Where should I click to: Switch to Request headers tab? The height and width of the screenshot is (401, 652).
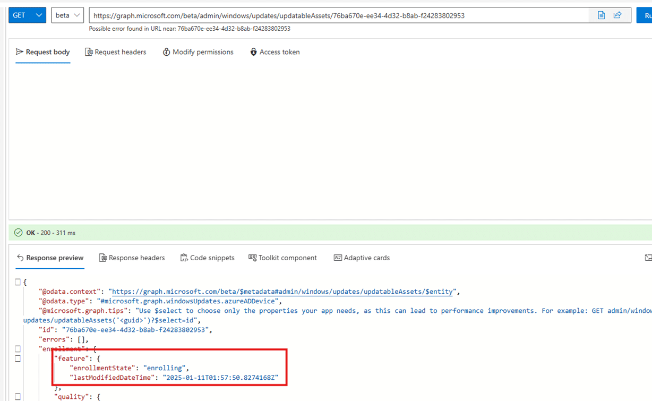click(x=116, y=52)
